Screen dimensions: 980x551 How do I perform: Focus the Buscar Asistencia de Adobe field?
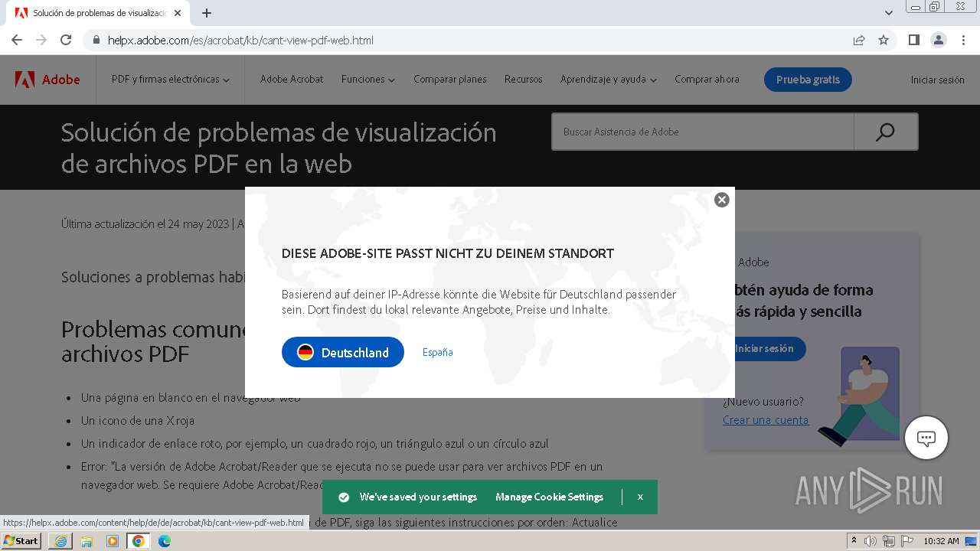click(x=702, y=132)
